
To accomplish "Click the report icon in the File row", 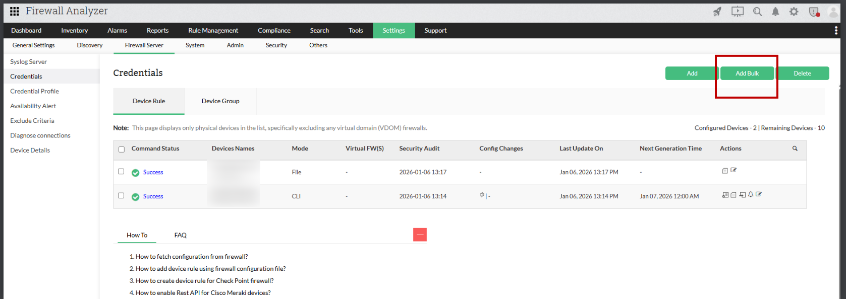I will 725,171.
